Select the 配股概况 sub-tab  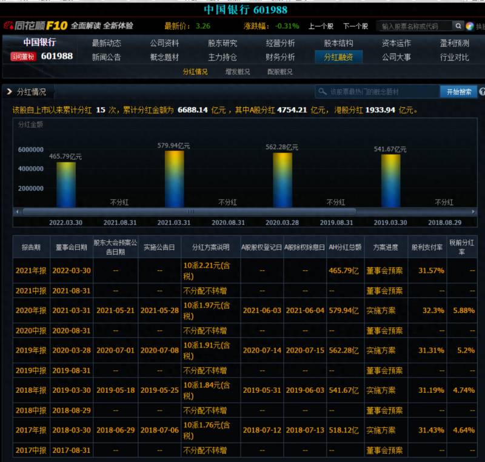pos(280,72)
